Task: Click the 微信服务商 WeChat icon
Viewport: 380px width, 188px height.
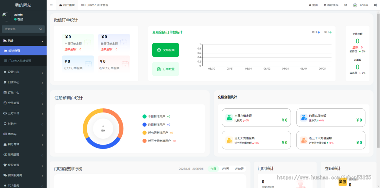Action: coord(5,175)
